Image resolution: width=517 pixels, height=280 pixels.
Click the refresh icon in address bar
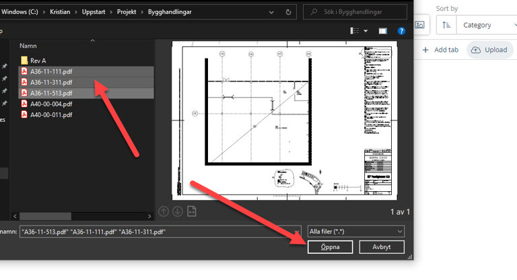[x=288, y=12]
